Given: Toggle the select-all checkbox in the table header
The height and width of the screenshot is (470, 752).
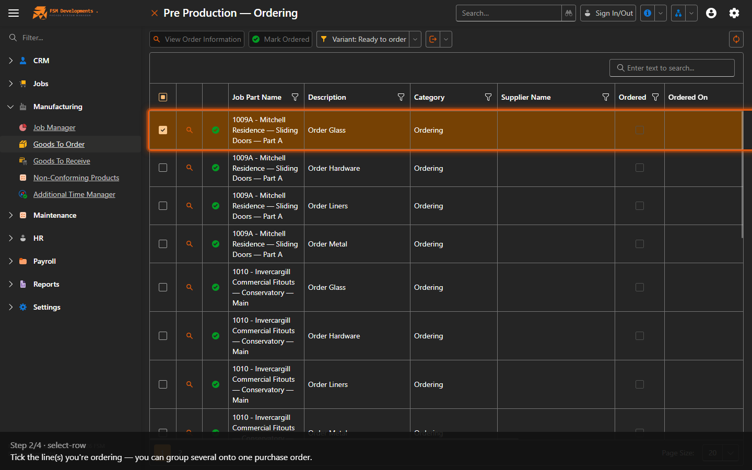Looking at the screenshot, I should (x=163, y=97).
